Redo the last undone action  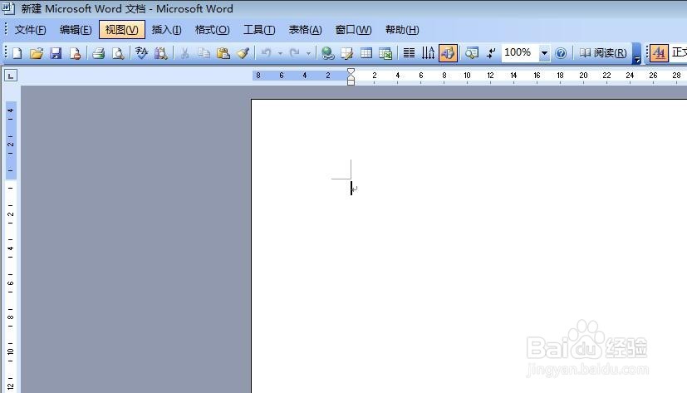pos(294,53)
